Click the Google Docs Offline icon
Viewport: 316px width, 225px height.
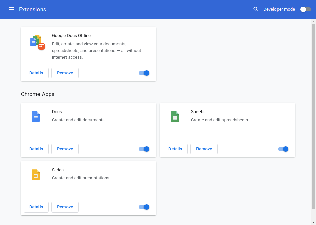point(38,43)
